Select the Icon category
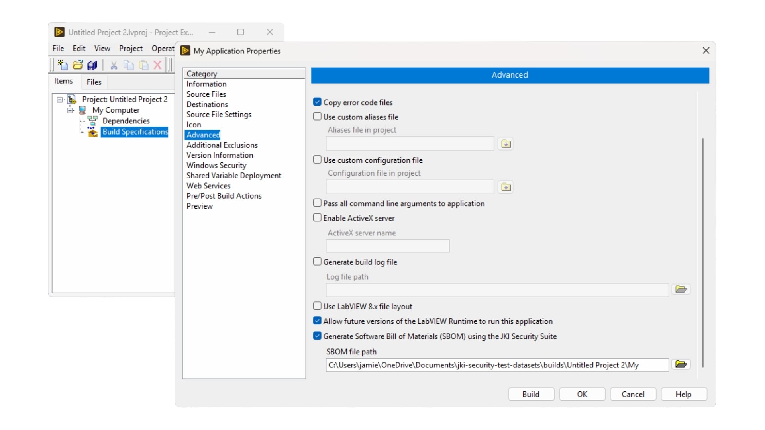Screen dimensions: 765x430 (x=194, y=125)
